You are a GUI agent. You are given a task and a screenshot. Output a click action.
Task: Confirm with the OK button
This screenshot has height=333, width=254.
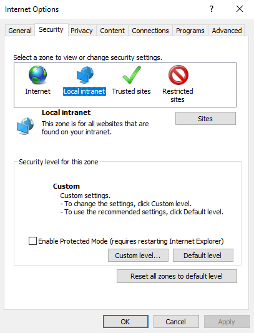click(125, 322)
